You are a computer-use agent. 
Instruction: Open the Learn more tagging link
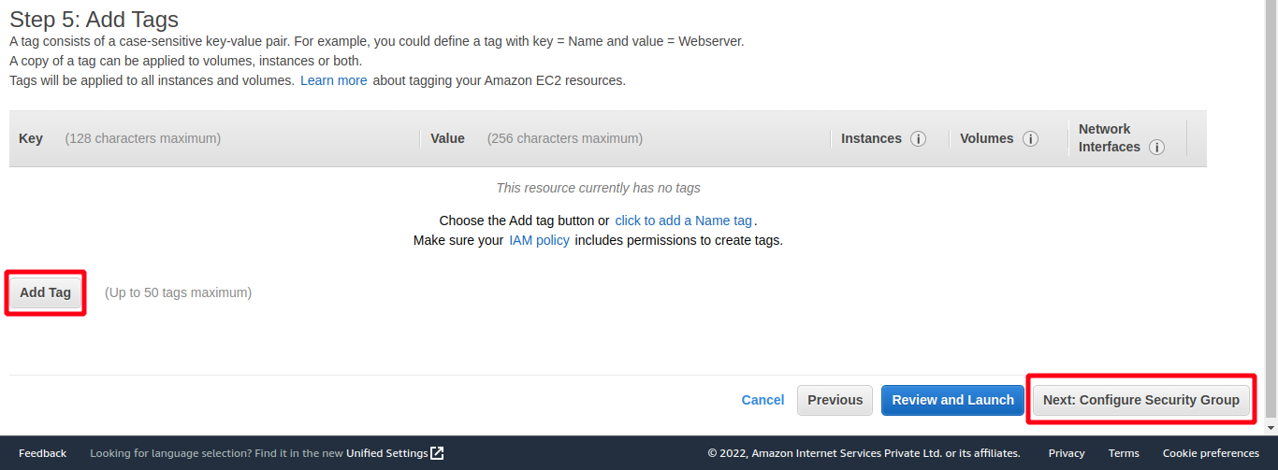(333, 80)
